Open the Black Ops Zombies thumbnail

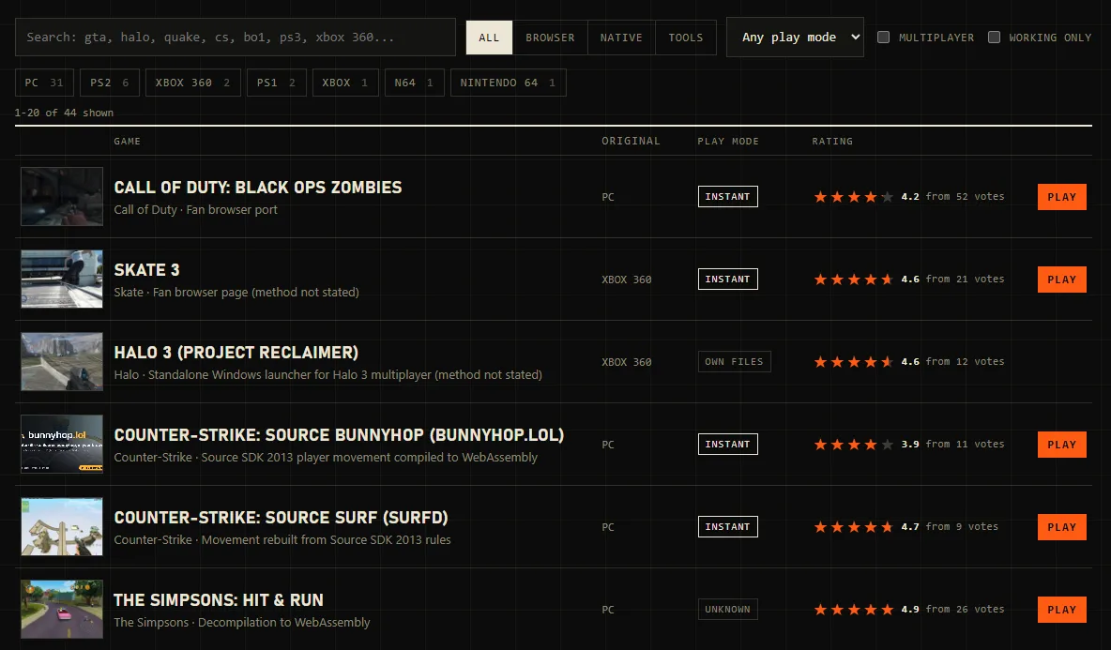pos(62,196)
